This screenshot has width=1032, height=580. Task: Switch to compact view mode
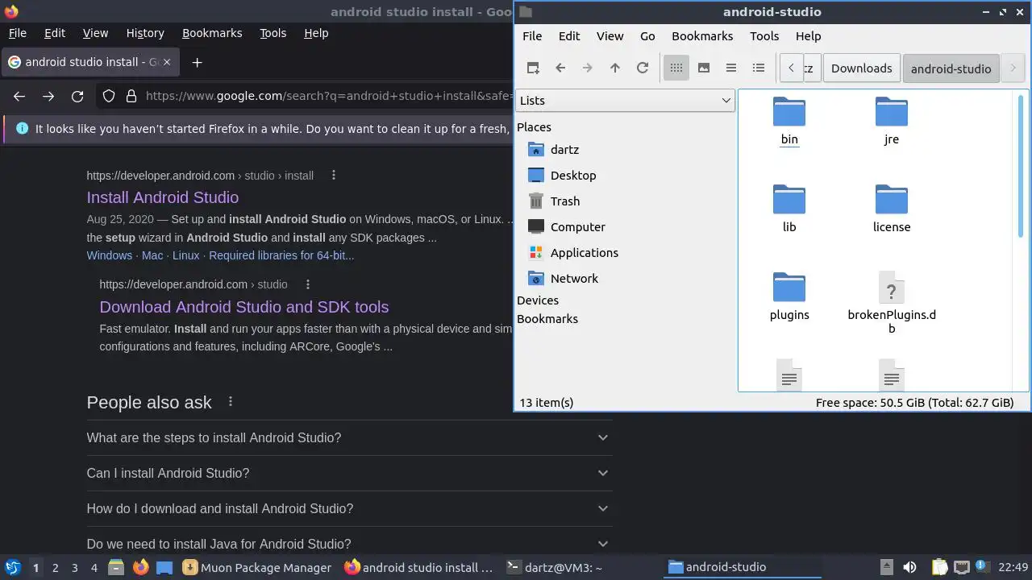[x=731, y=68]
